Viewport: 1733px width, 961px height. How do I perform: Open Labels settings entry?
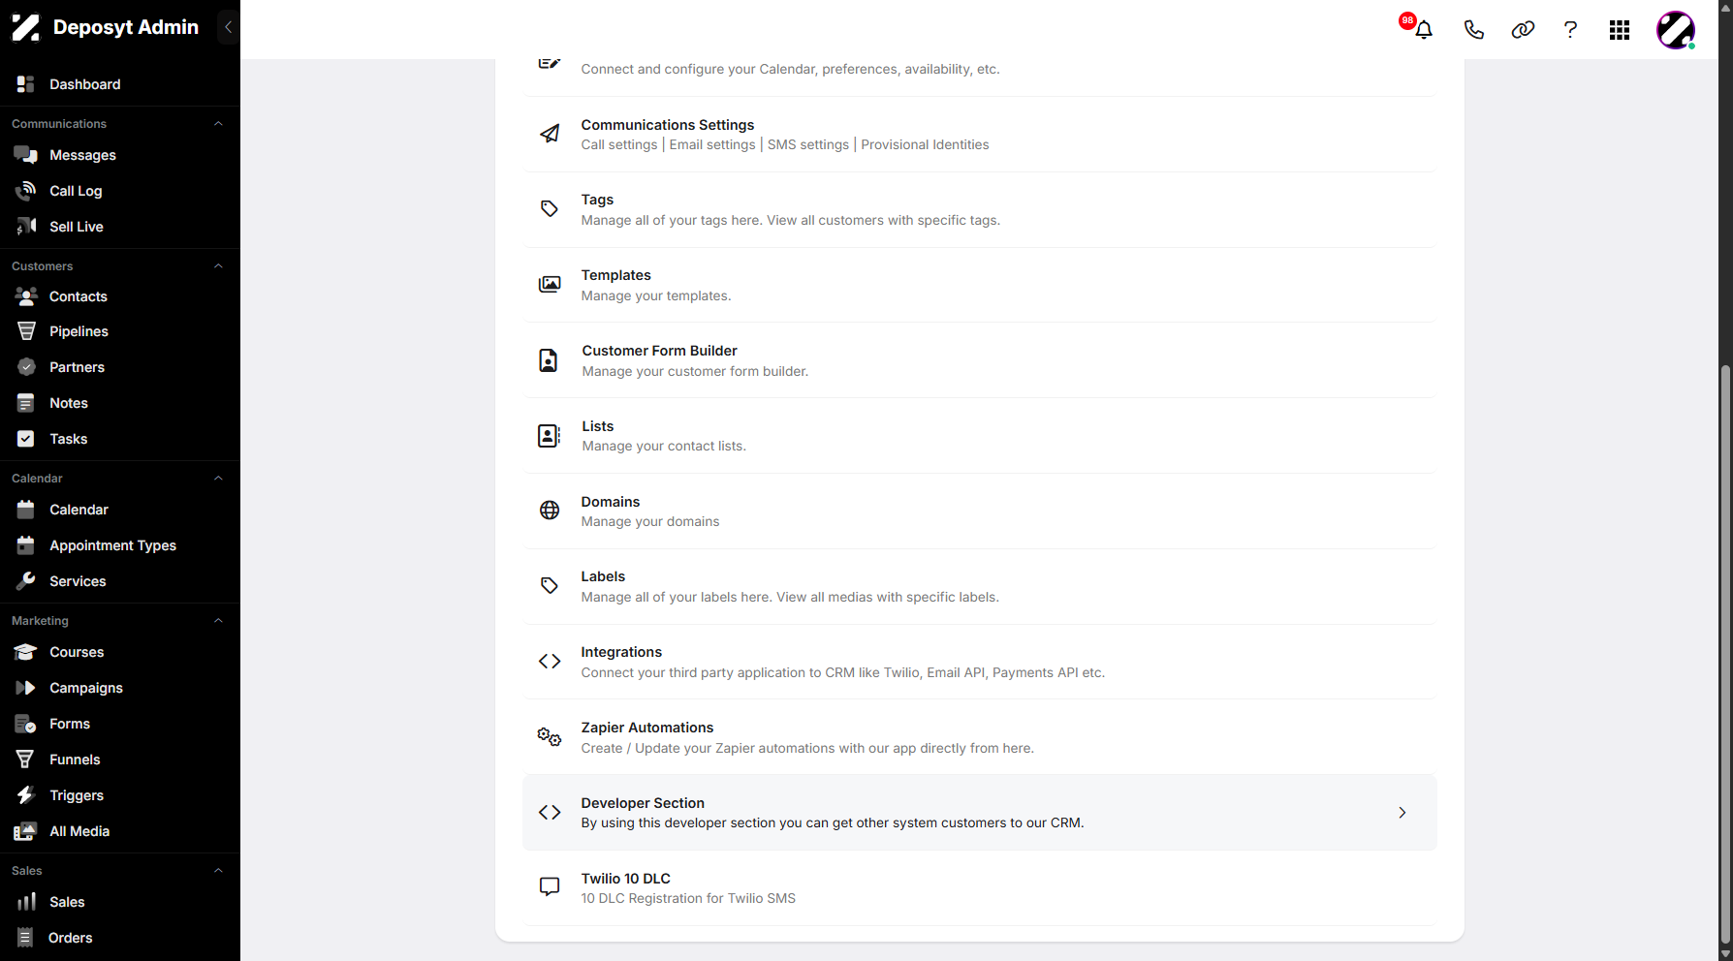[x=980, y=586]
